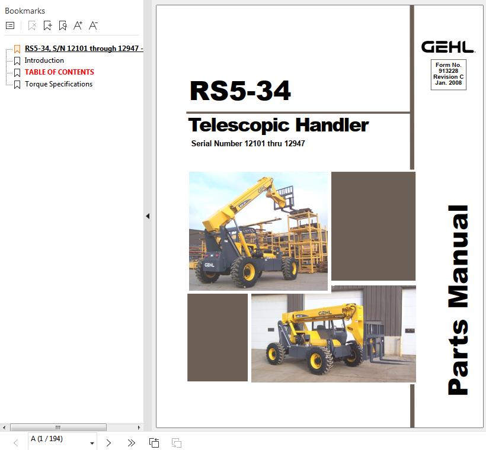Open the page number dropdown arrow
Viewport: 486px width, 450px height.
(92, 443)
